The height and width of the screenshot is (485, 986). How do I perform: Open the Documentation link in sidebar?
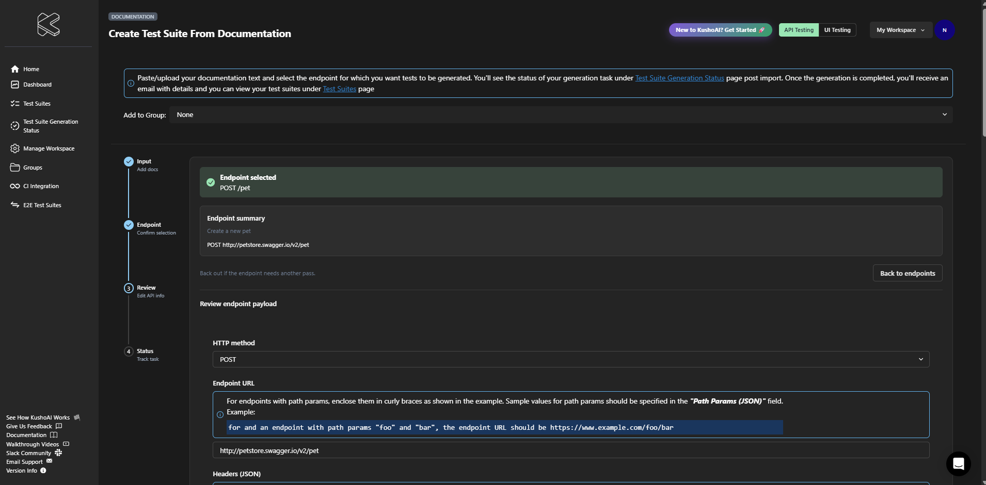(x=26, y=435)
